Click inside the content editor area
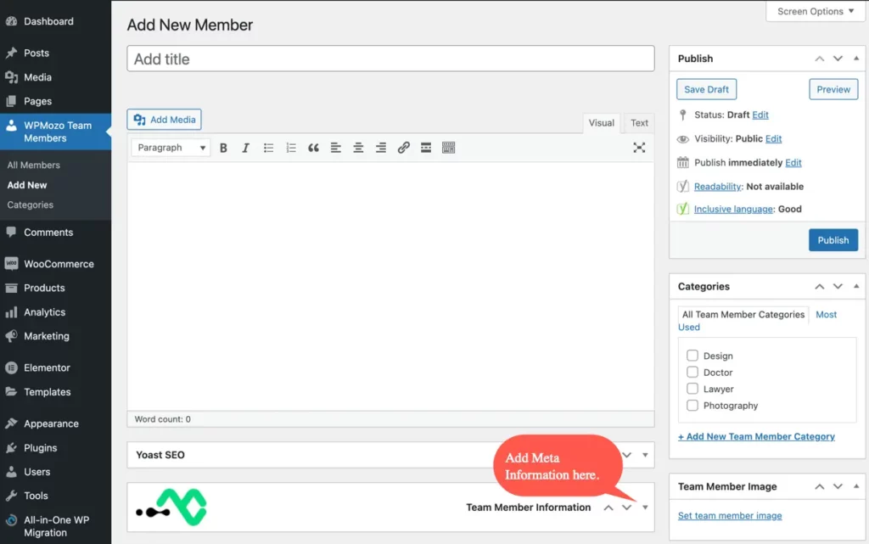This screenshot has height=544, width=869. coord(390,286)
